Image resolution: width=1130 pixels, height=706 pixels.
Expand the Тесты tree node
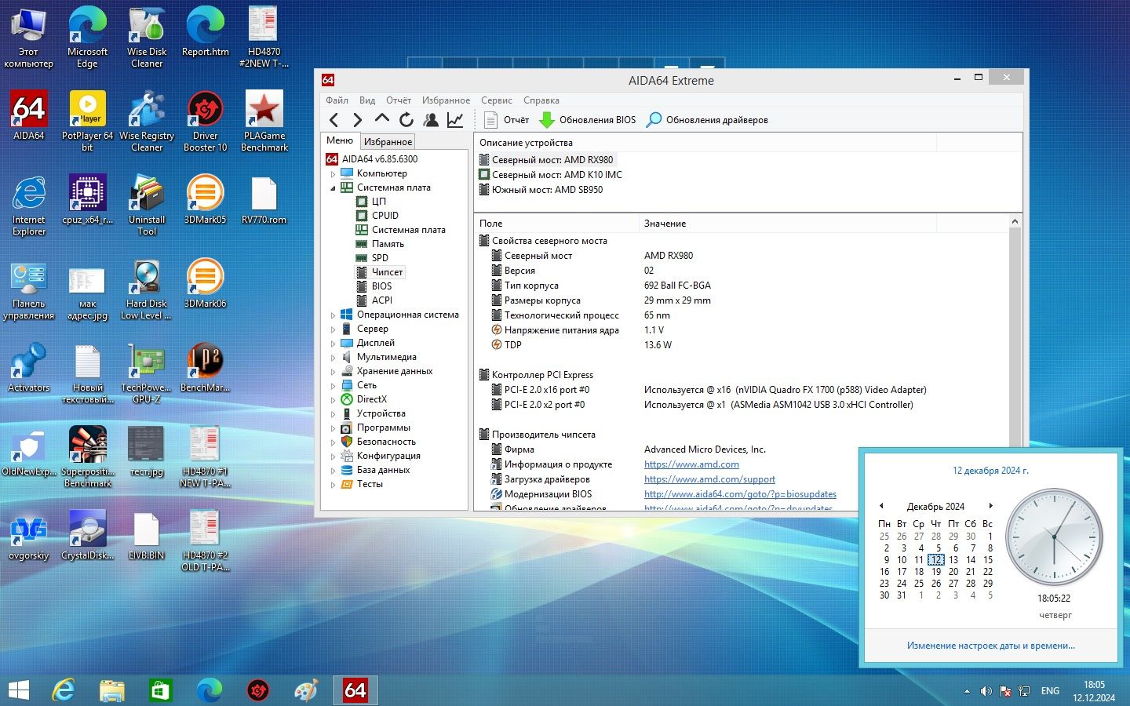pyautogui.click(x=333, y=485)
